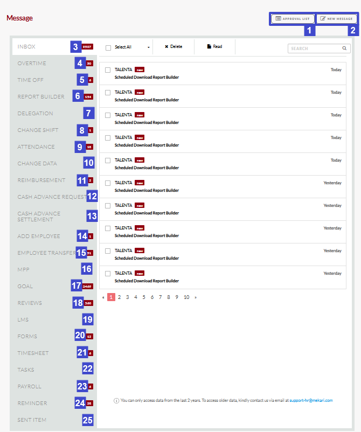Click the support-hr@mekari.com email link
This screenshot has height=432, width=361.
coord(311,400)
